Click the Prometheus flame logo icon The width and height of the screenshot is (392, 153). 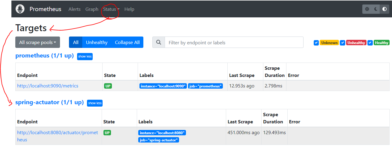(x=20, y=9)
